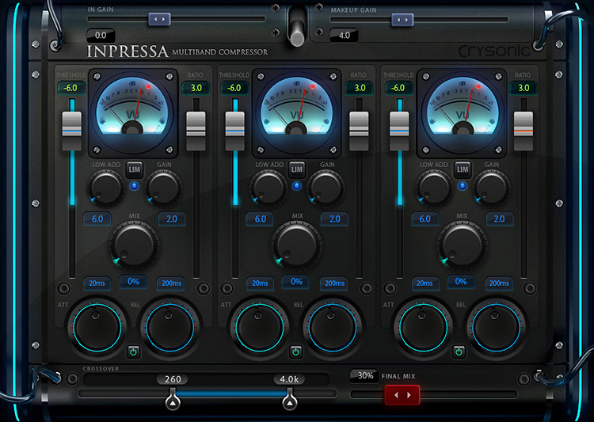Click the REL release knob in third band
This screenshot has width=594, height=422.
pos(496,327)
